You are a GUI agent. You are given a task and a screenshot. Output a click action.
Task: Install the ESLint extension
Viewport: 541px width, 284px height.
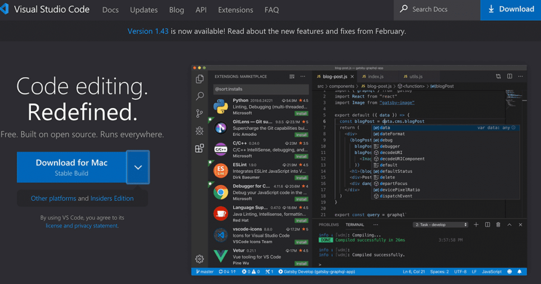[301, 178]
